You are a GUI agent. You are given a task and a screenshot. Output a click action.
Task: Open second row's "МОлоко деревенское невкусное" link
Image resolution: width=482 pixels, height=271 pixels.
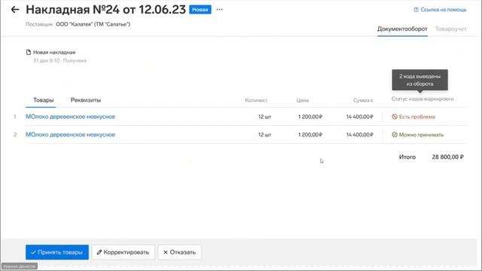tap(70, 135)
